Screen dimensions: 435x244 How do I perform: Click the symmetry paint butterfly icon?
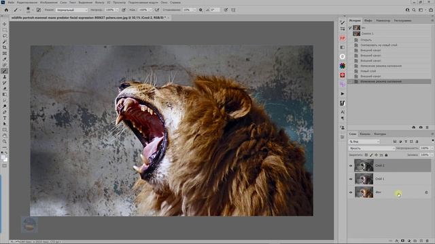point(233,9)
